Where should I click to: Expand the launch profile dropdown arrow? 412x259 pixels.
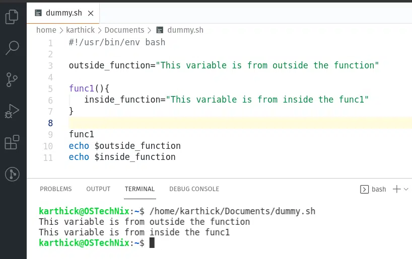pyautogui.click(x=406, y=189)
